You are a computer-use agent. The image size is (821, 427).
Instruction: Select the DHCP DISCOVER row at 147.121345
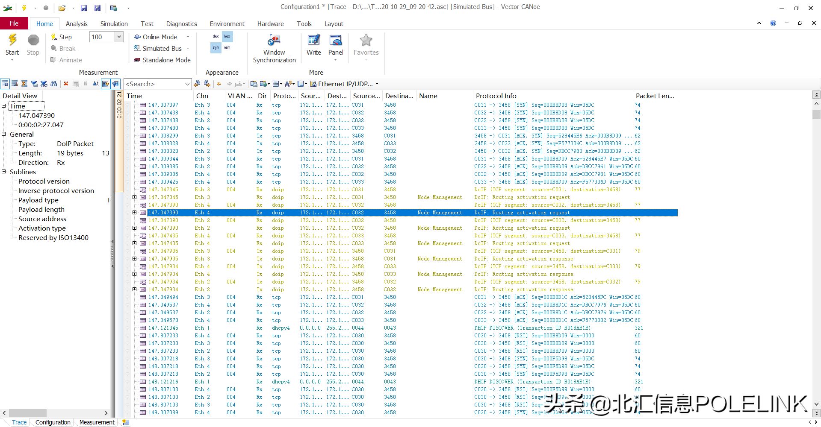pos(404,328)
